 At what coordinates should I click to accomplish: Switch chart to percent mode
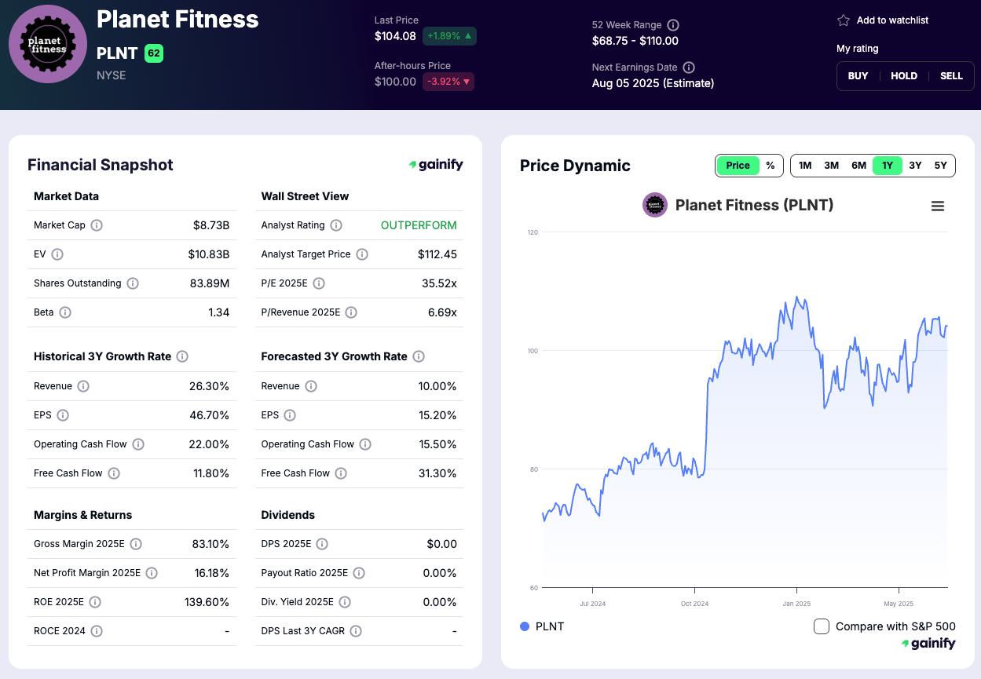click(771, 166)
